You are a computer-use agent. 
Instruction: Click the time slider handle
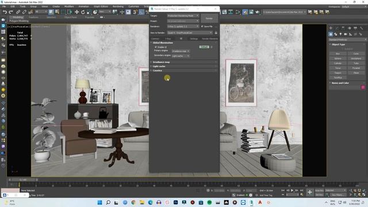click(x=23, y=180)
